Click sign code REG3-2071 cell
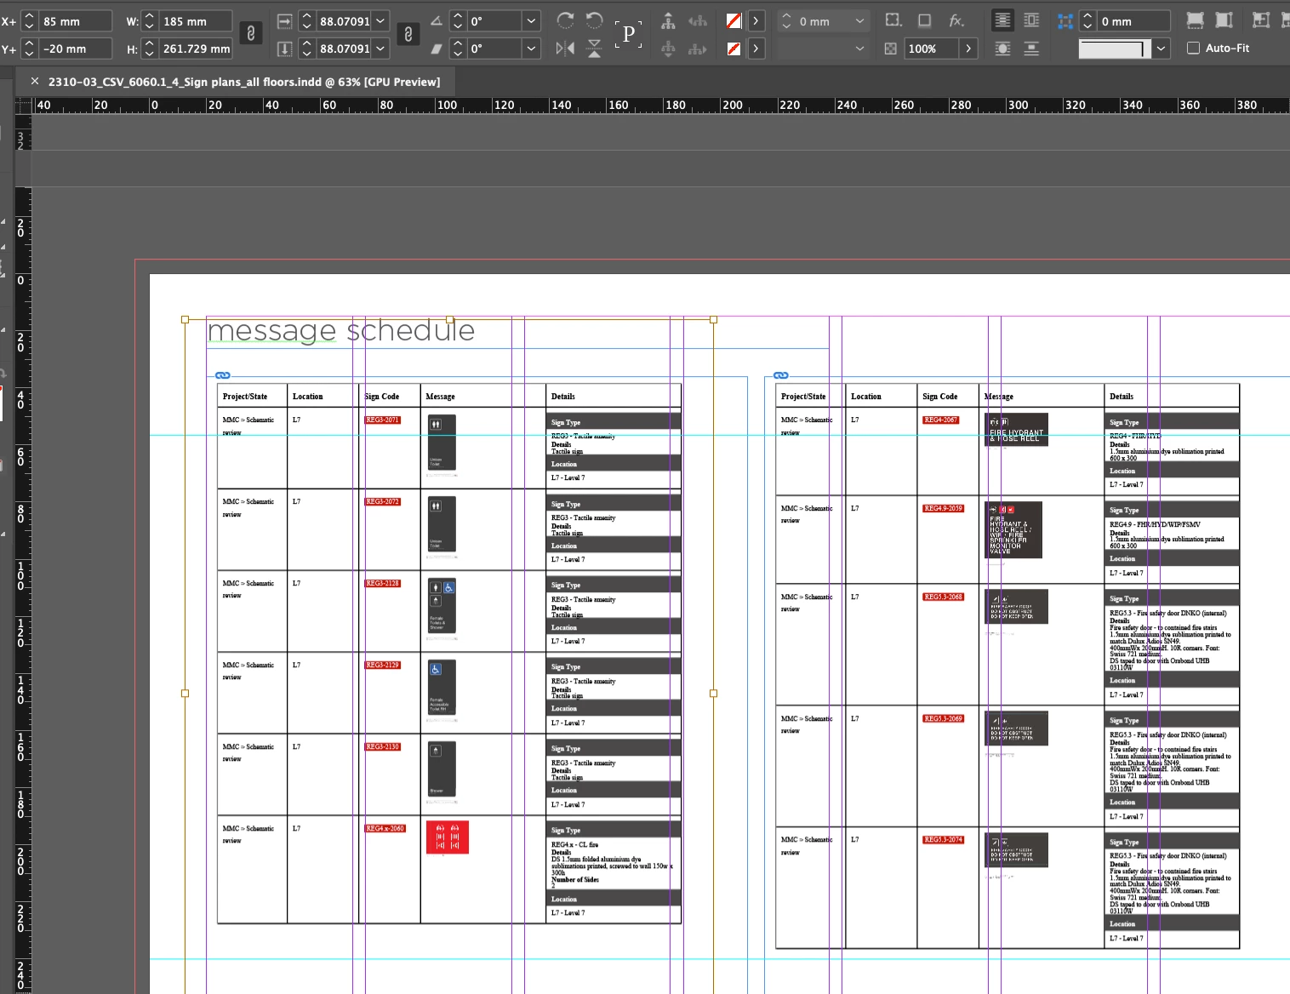Viewport: 1290px width, 994px height. click(382, 420)
